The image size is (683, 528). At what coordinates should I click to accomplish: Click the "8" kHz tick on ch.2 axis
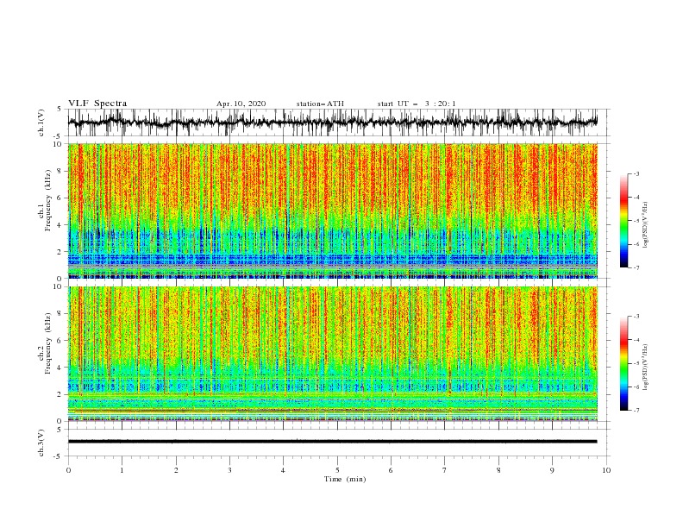pyautogui.click(x=60, y=314)
